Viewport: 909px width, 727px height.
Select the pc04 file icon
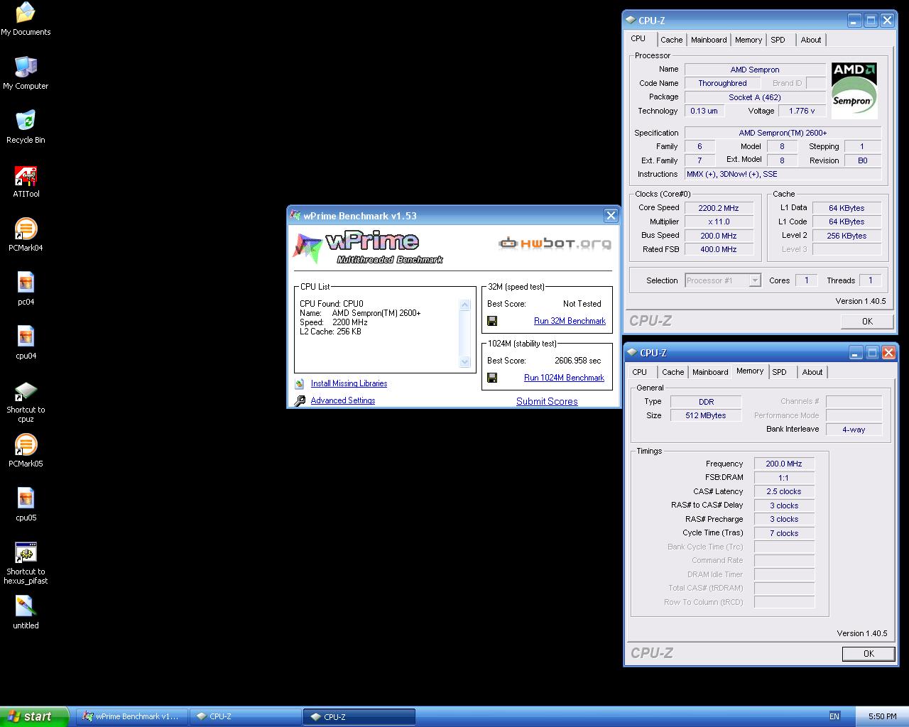click(26, 283)
